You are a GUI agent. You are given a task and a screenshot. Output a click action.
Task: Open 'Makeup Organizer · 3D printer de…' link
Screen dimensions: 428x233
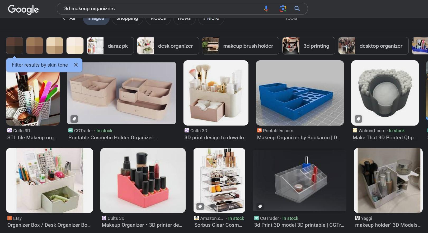[x=142, y=225]
